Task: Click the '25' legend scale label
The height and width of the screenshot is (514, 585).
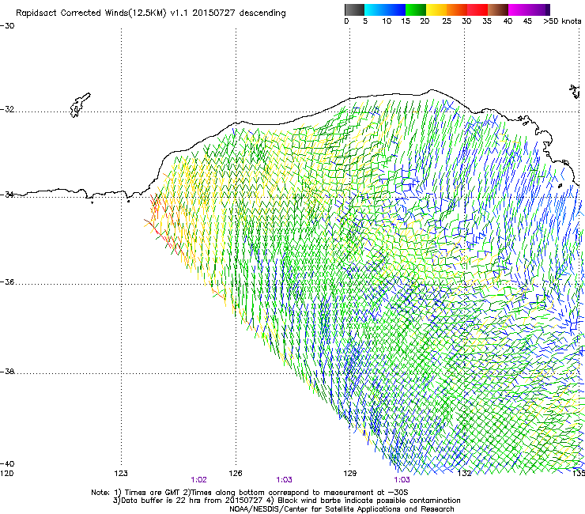Action: click(x=447, y=21)
